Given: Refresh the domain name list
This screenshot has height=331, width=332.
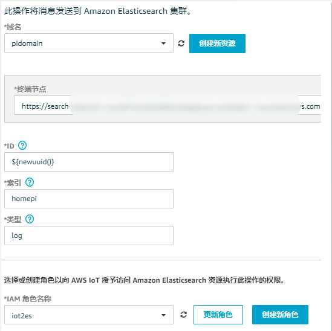Looking at the screenshot, I should point(181,43).
